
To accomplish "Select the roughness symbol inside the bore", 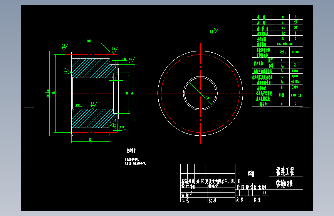I will coord(93,105).
